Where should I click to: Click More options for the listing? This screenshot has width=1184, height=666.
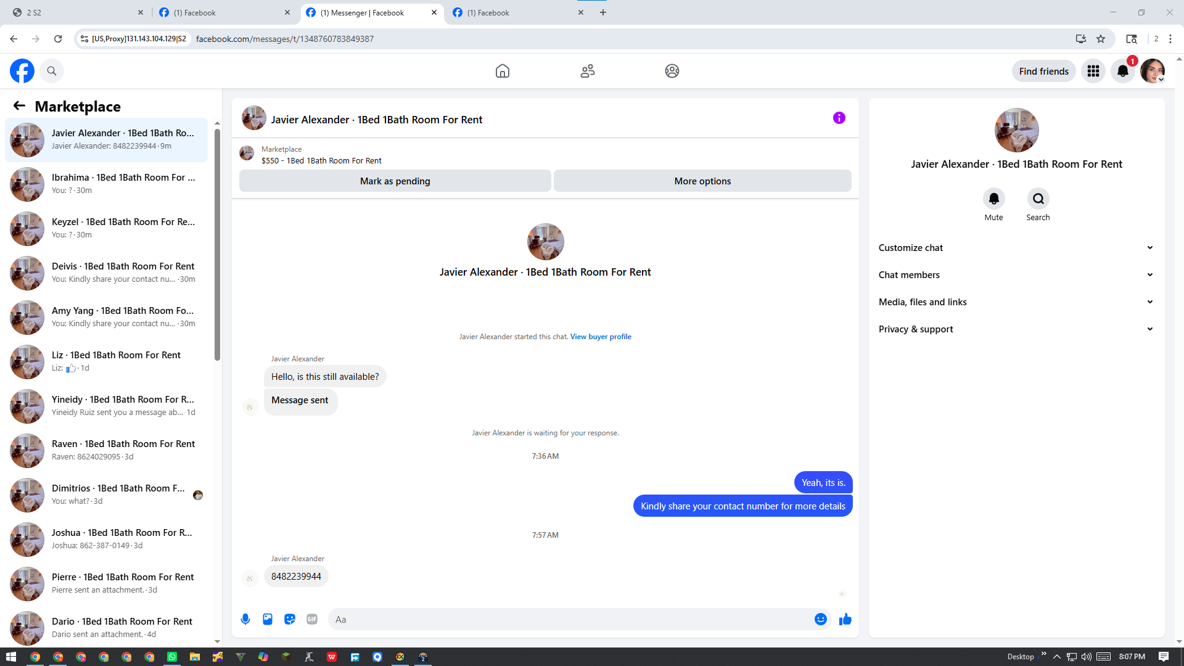tap(702, 181)
